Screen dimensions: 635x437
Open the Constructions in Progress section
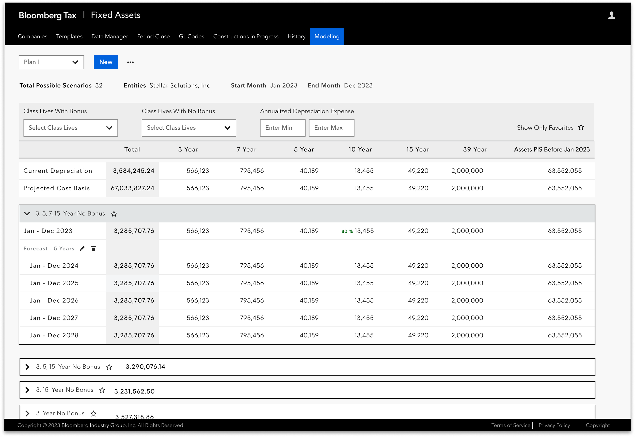[246, 36]
